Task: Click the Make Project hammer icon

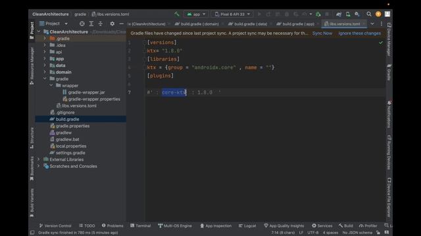Action: (x=177, y=14)
